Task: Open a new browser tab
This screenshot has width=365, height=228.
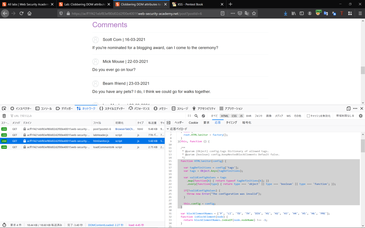Action: [x=230, y=4]
